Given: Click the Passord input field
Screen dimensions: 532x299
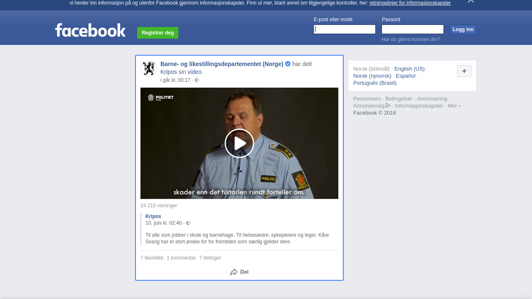Looking at the screenshot, I should click(413, 29).
